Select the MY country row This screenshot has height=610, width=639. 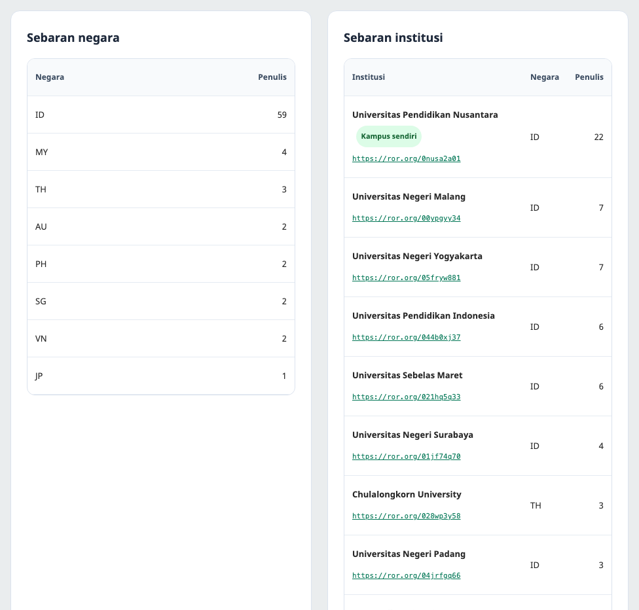point(161,152)
